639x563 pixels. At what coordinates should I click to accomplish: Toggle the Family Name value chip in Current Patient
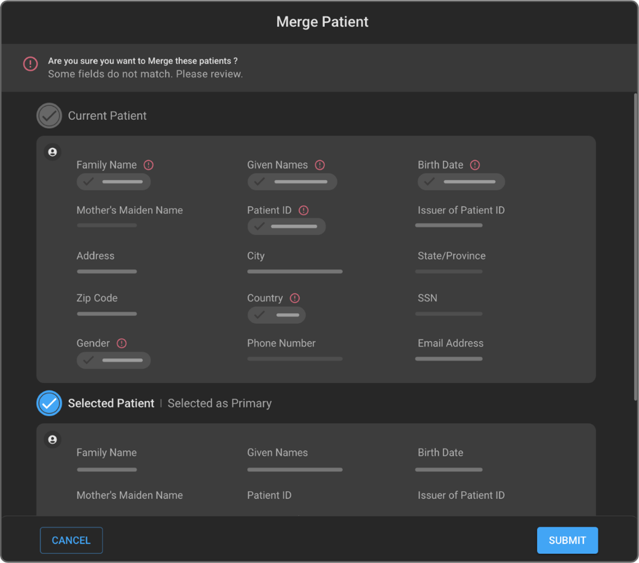pos(113,182)
